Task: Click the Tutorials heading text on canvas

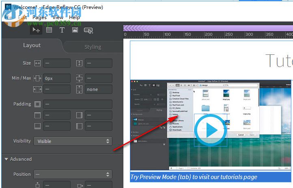Action: [x=279, y=61]
